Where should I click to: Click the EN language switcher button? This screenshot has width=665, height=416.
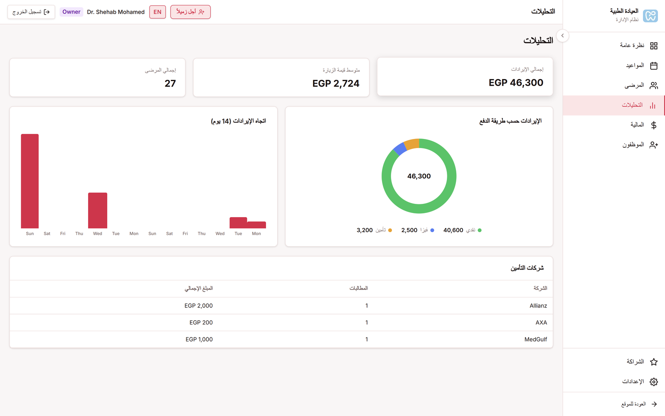[x=158, y=12]
